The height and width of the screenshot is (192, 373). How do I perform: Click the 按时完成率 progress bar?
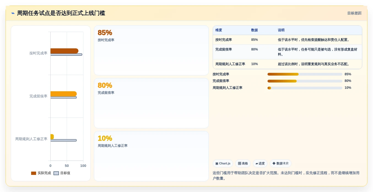pyautogui.click(x=305, y=74)
